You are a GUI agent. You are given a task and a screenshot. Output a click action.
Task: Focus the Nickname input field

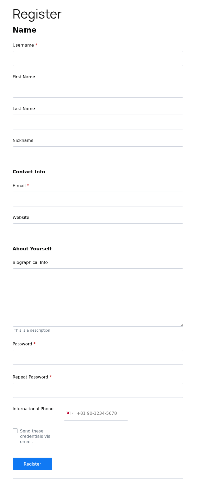(x=98, y=154)
